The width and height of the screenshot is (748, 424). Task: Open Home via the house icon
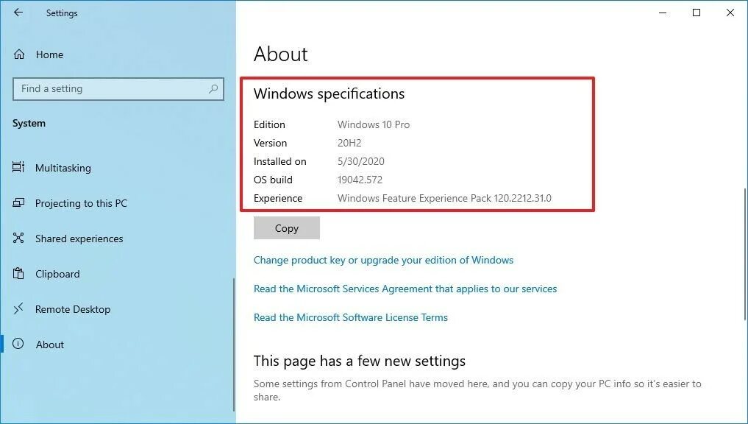click(18, 54)
